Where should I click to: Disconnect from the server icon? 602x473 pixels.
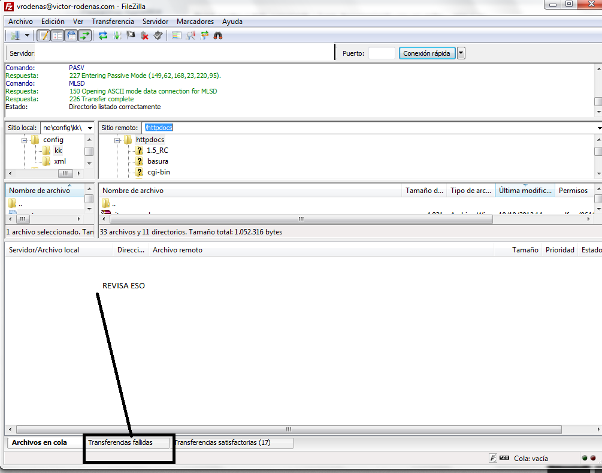(144, 36)
